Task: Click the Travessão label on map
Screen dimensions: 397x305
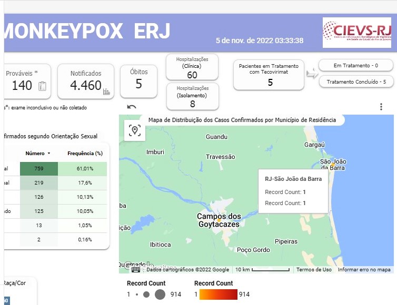Action: pos(220,157)
